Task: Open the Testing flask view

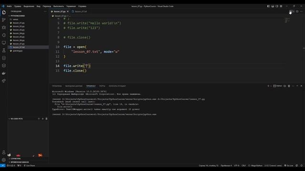Action: pos(4,50)
